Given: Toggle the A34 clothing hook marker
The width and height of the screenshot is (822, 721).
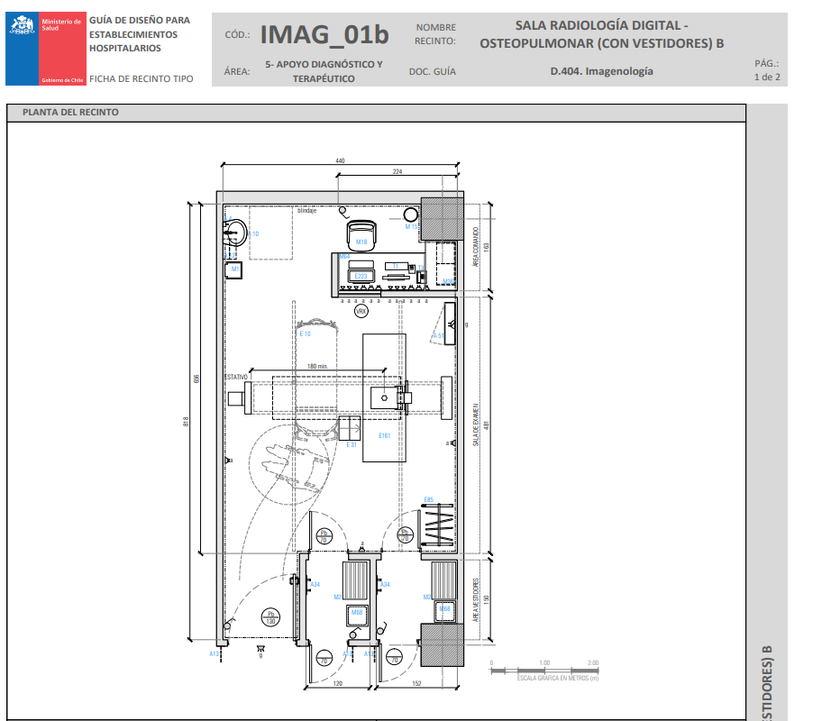Looking at the screenshot, I should coord(315,584).
